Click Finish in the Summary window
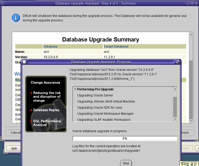Screen dimensions: 199x166 point(188,133)
